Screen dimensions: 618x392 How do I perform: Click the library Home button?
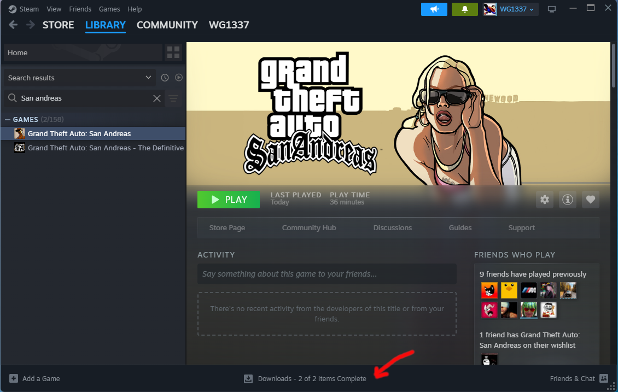pyautogui.click(x=83, y=52)
